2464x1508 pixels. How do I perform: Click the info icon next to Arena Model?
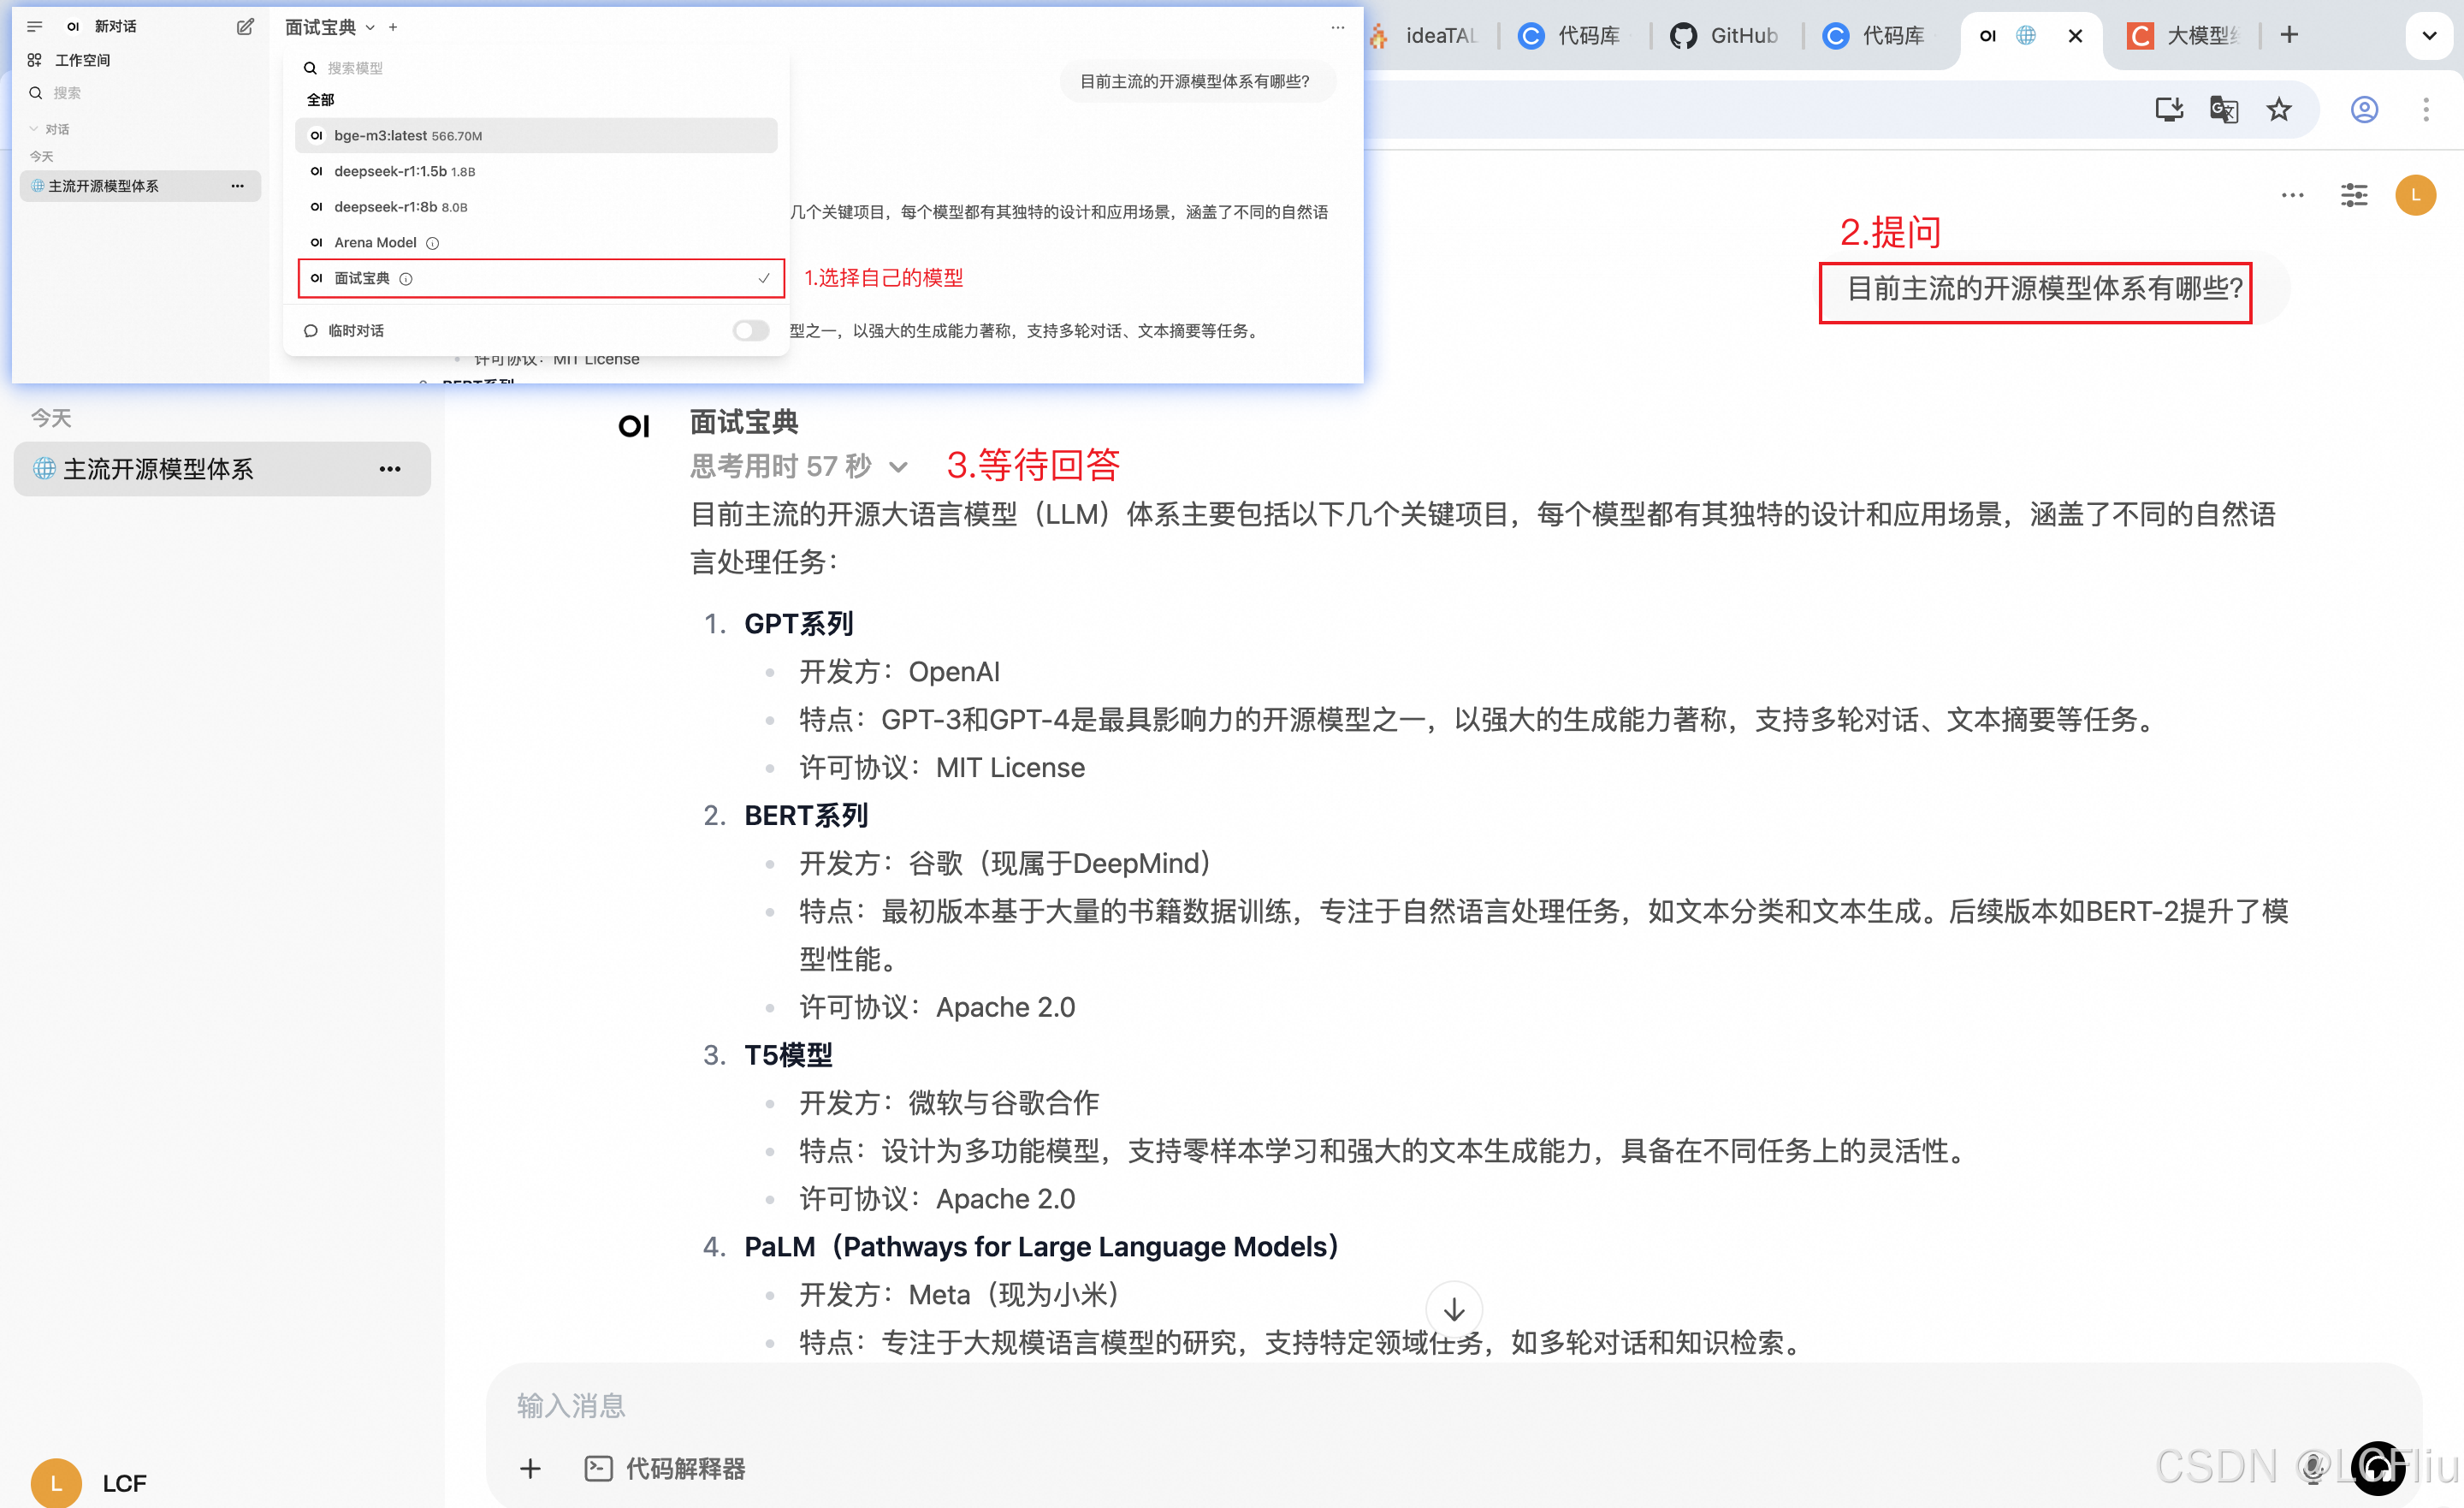[433, 243]
